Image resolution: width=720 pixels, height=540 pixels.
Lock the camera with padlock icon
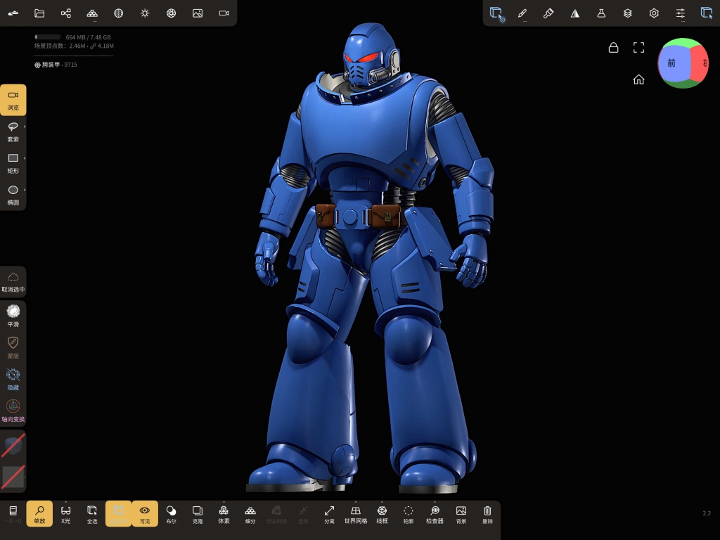pyautogui.click(x=613, y=47)
